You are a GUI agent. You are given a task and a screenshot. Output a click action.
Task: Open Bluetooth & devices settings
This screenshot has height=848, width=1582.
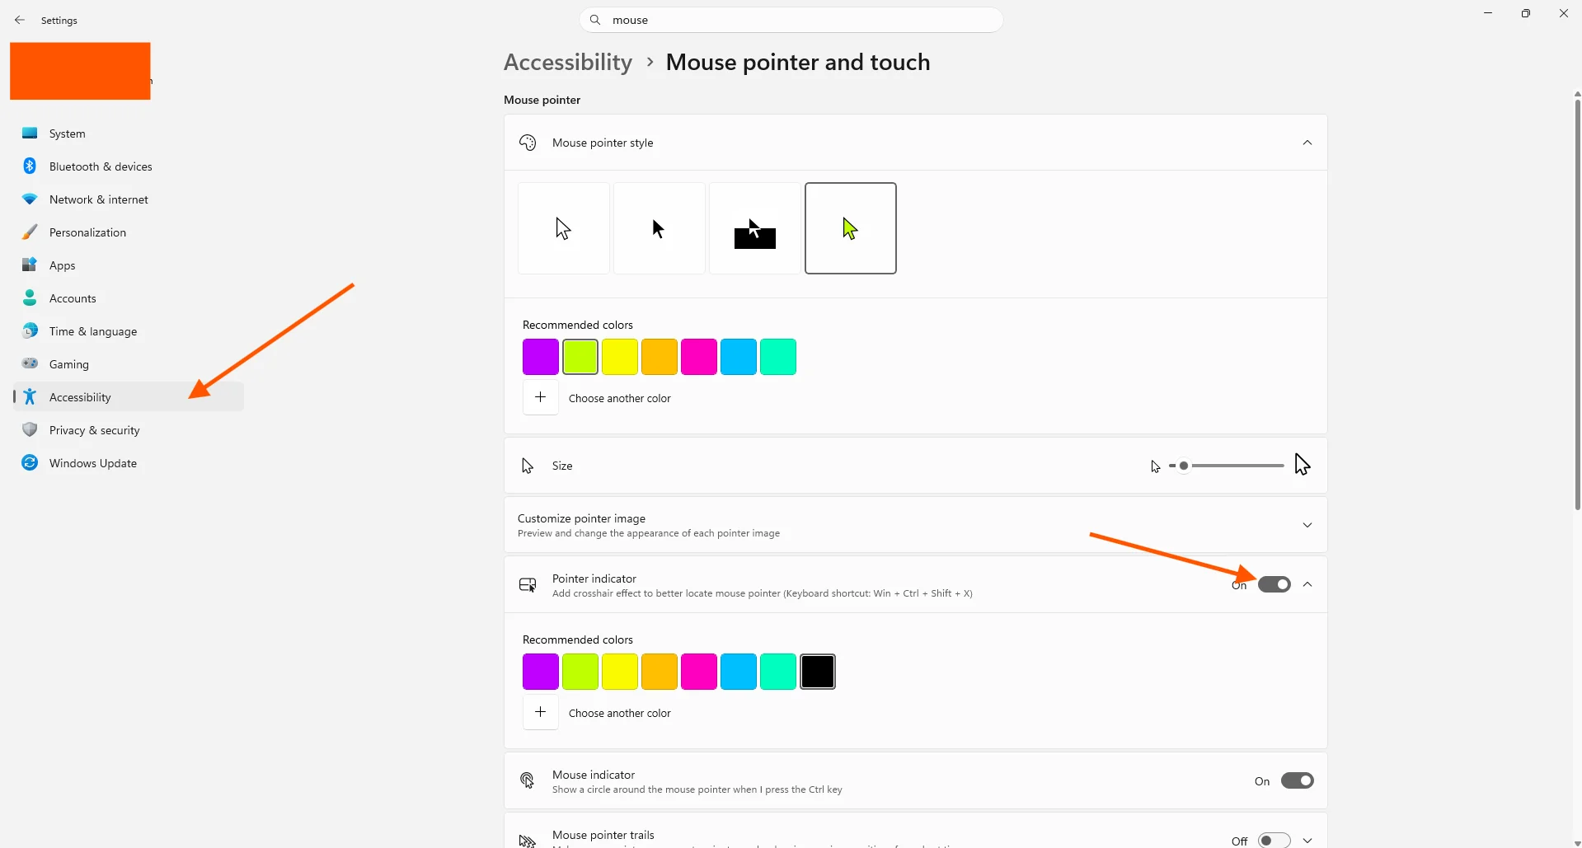(129, 166)
